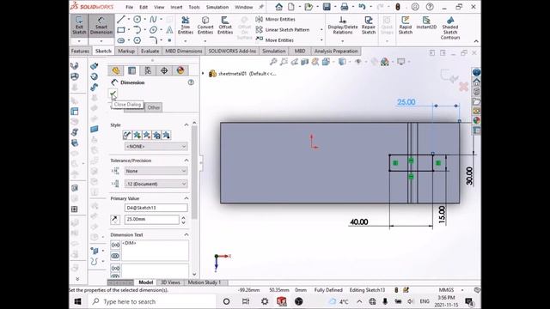The width and height of the screenshot is (550, 309).
Task: Pick the Straight Slot tool
Action: pos(120,40)
